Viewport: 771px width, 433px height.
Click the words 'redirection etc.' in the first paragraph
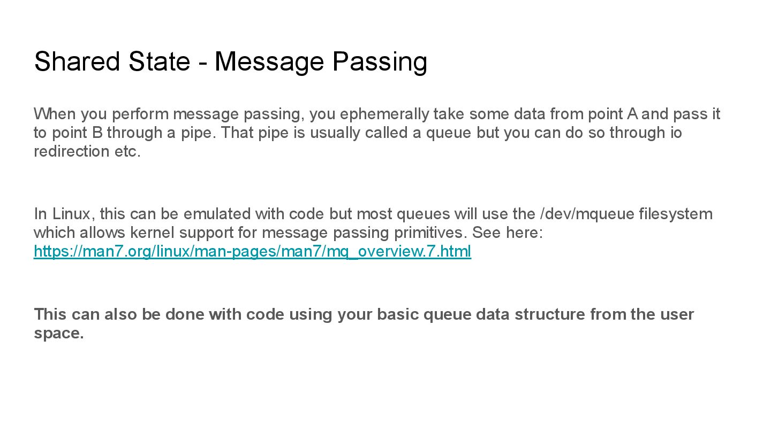pos(87,151)
